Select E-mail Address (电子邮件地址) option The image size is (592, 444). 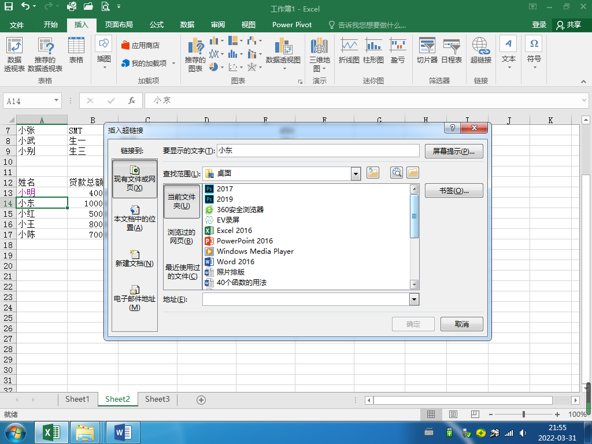pos(134,298)
